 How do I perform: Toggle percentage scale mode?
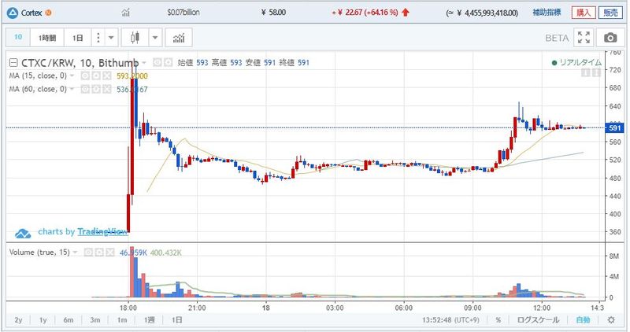point(498,320)
